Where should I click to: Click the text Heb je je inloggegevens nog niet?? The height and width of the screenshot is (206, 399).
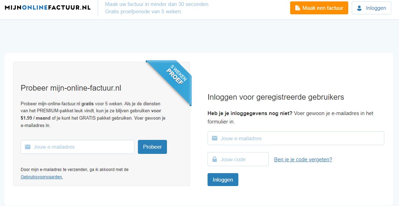point(250,113)
